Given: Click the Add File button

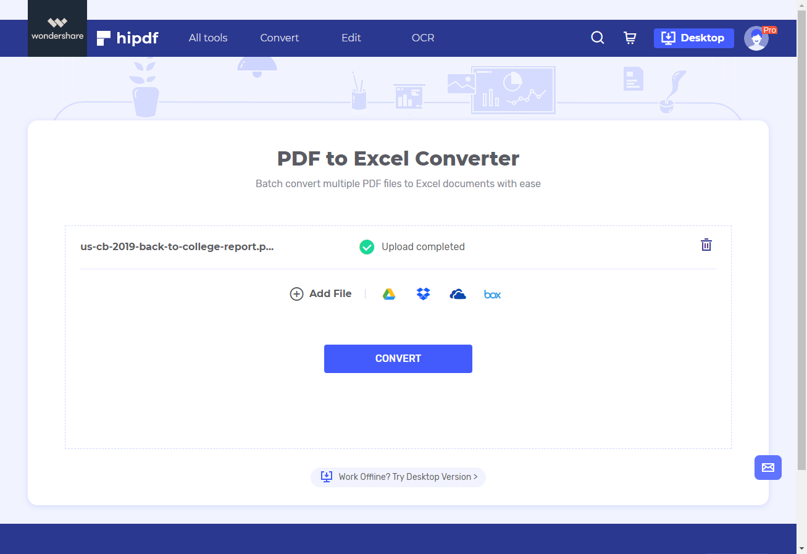Looking at the screenshot, I should pos(321,294).
